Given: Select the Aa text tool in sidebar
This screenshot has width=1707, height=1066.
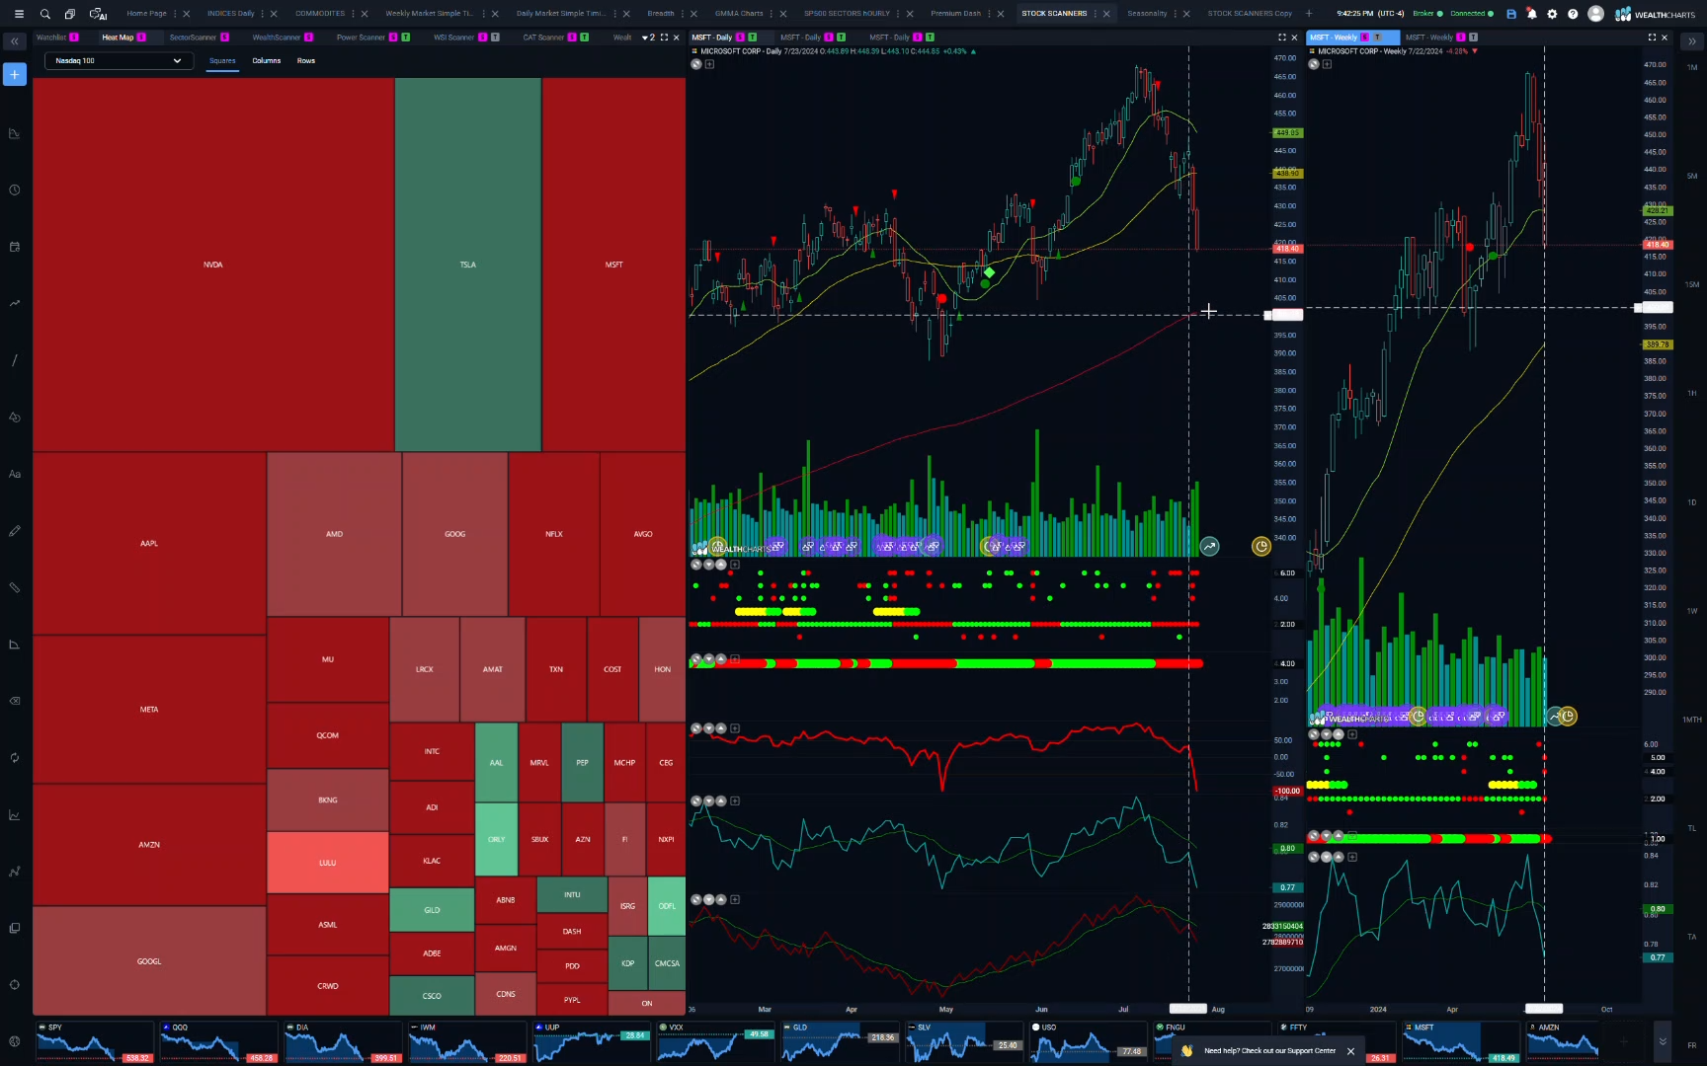Looking at the screenshot, I should coord(15,474).
